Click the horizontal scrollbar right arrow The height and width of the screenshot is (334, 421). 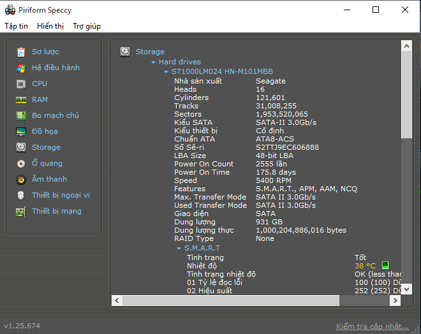(395, 300)
